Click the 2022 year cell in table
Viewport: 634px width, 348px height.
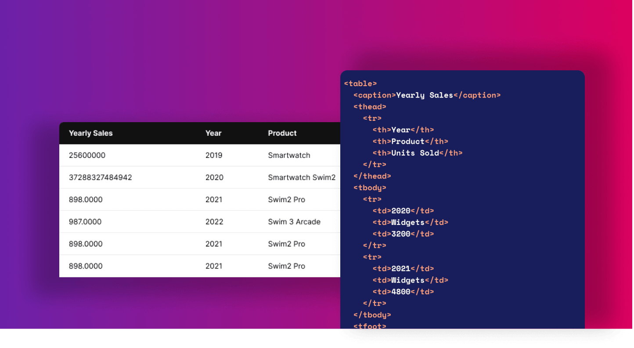214,222
